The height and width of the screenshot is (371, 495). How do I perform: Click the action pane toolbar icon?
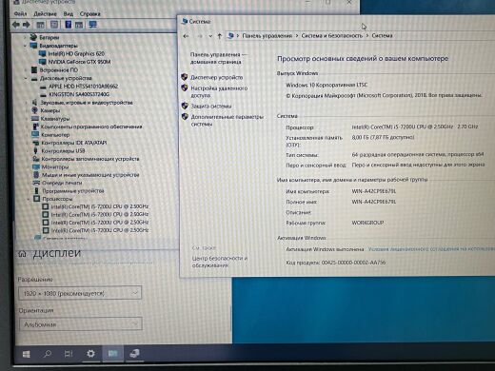[x=79, y=25]
